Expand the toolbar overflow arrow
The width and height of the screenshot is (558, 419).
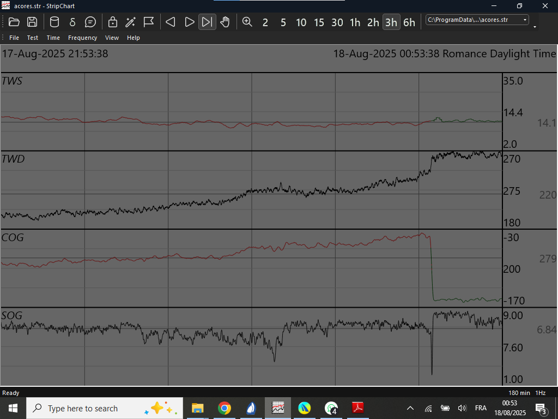pyautogui.click(x=535, y=27)
